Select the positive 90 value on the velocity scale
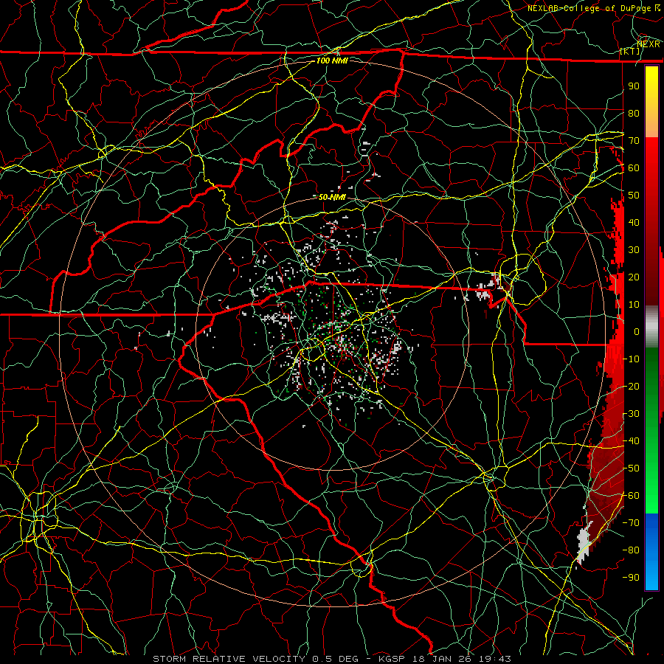This screenshot has width=664, height=664. point(634,86)
